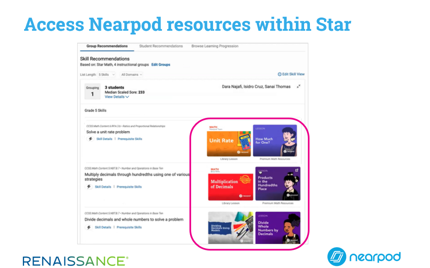This screenshot has width=430, height=268.
Task: Open Skill Details for Multiply decimals through hundredths
Action: [x=103, y=187]
